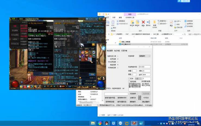
Task: Click the gold coin icon in game inventory footer
Action: tap(80, 78)
